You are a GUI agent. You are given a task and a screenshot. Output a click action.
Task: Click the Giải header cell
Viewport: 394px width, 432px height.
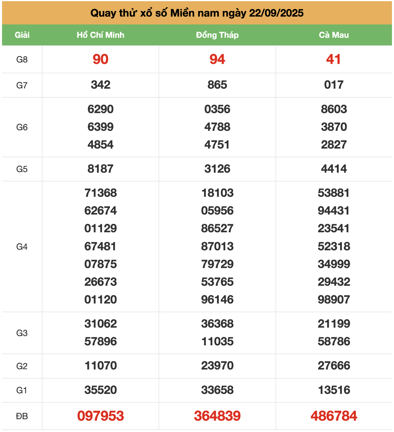point(22,35)
